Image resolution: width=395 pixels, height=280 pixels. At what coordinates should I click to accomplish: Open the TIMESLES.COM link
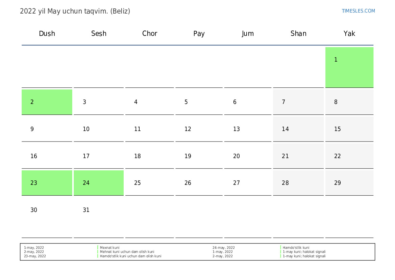[358, 11]
